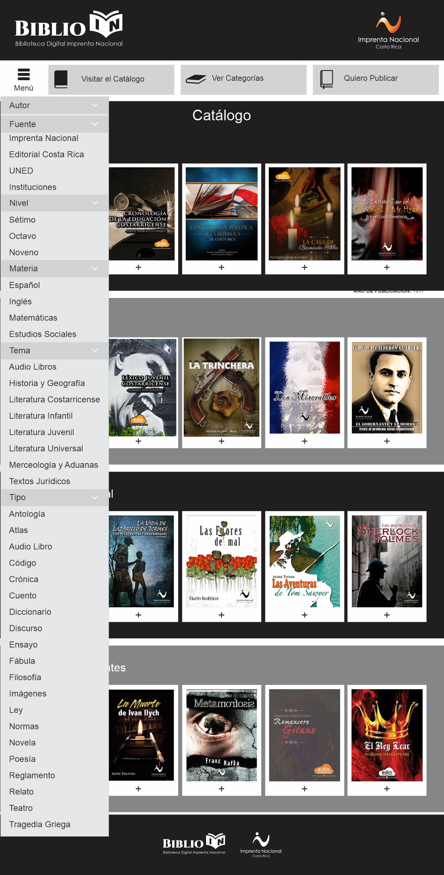The width and height of the screenshot is (444, 875).
Task: Open the hamburger Menú icon
Action: 23,74
